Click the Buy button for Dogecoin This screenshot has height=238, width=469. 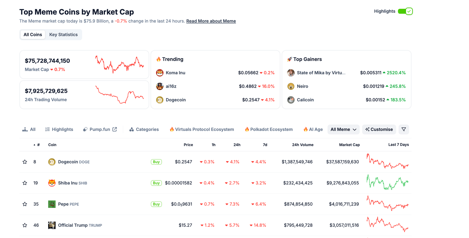(156, 162)
